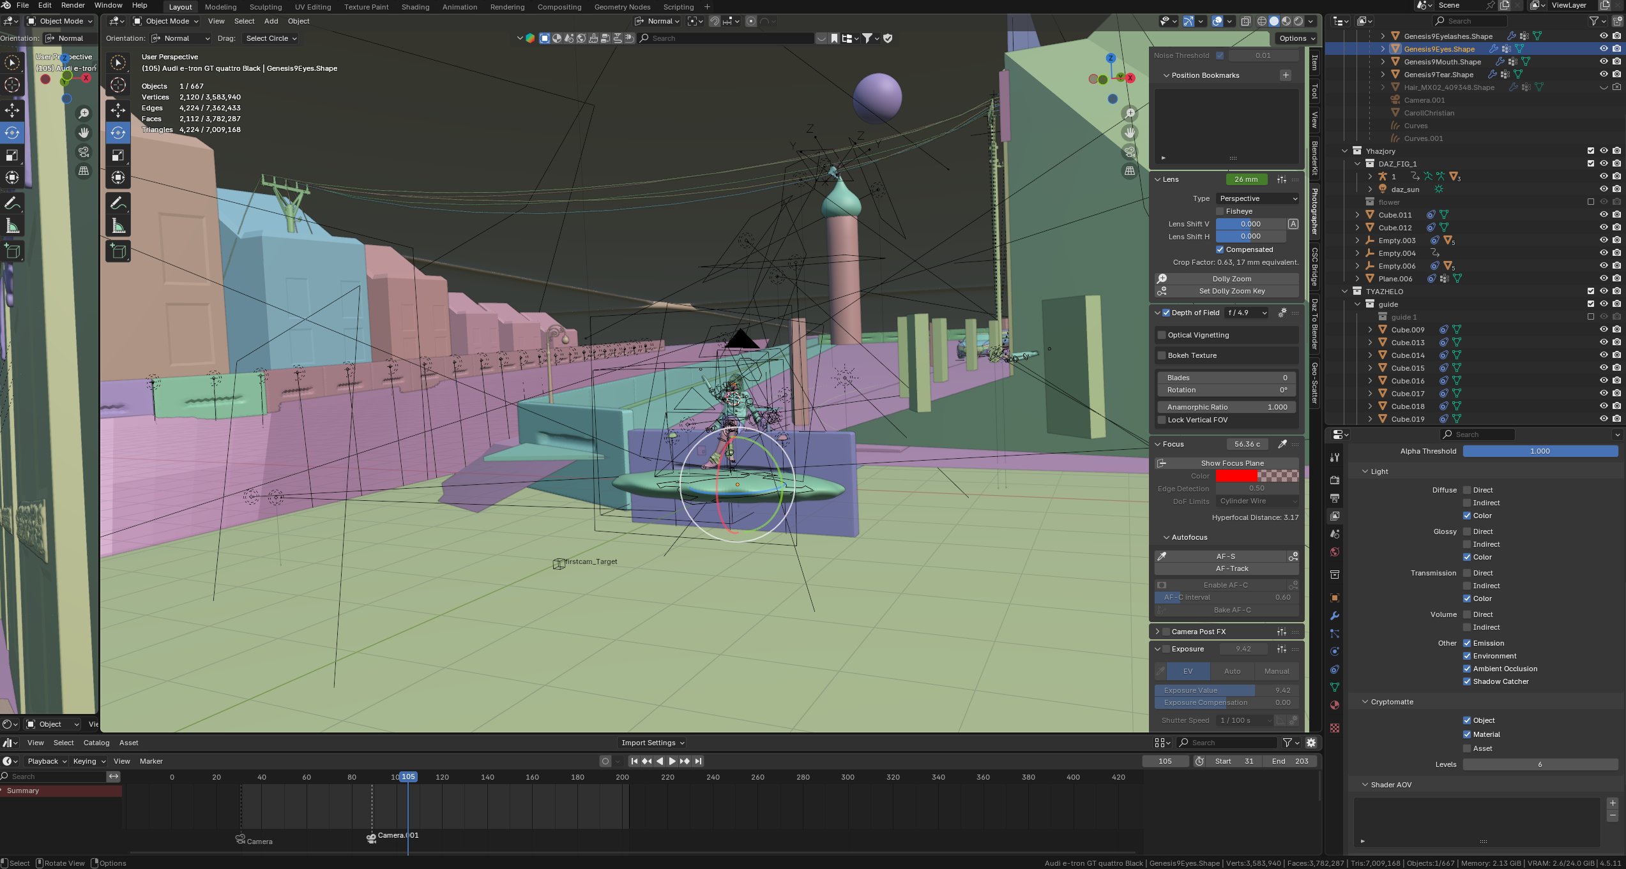
Task: Open the DoF Limits Cylinder Wire dropdown
Action: [1257, 501]
